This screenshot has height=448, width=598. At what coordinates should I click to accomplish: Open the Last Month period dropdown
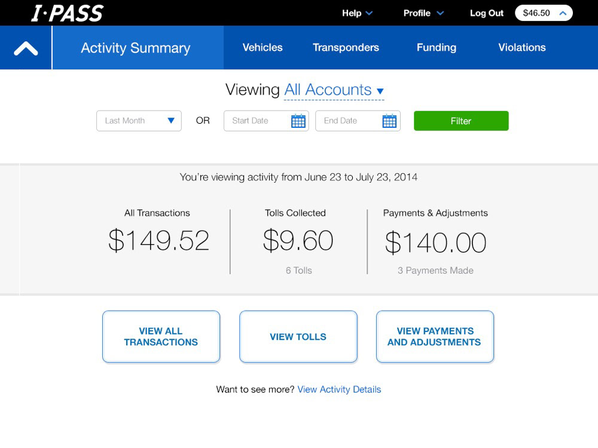(139, 121)
